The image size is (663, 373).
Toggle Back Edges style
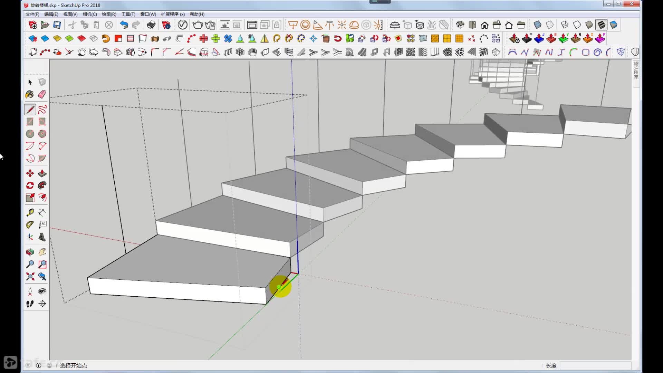pyautogui.click(x=550, y=25)
